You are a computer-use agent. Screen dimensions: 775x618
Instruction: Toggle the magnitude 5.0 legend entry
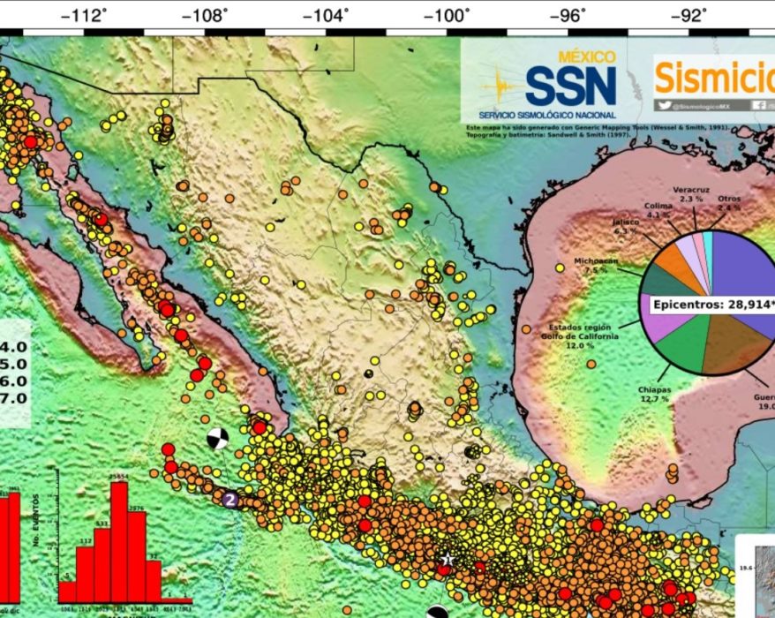(12, 363)
